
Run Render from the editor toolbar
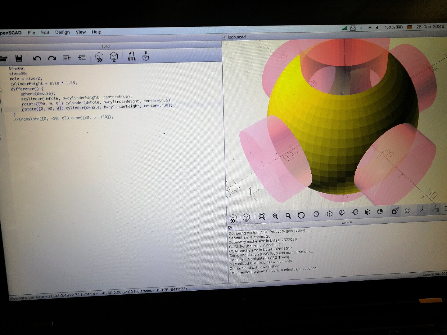point(114,57)
